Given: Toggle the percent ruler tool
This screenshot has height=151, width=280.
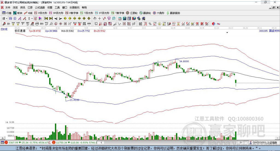Looking at the screenshot, I should [x=150, y=24].
